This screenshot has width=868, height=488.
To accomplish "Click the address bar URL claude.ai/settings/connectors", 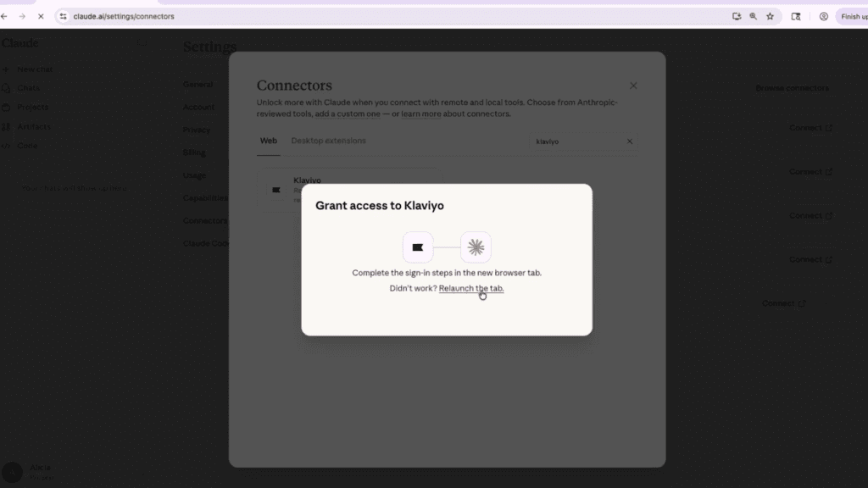I will point(124,17).
